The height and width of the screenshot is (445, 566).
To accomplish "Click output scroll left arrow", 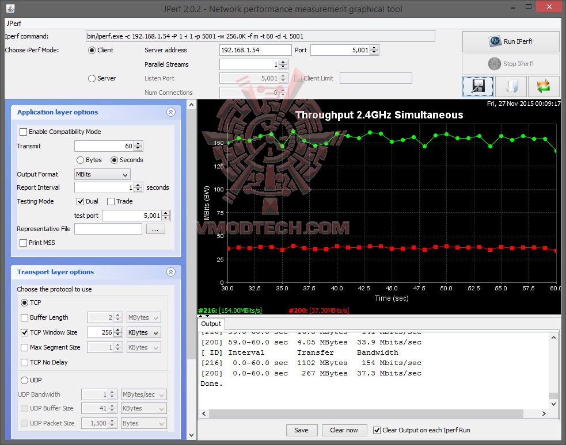I will click(204, 413).
